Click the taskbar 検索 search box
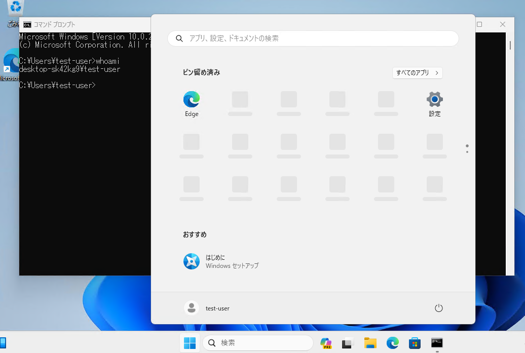The width and height of the screenshot is (525, 353). click(x=258, y=343)
